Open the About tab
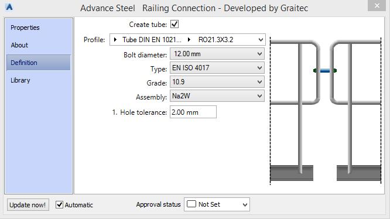This screenshot has height=219, width=390. click(19, 45)
